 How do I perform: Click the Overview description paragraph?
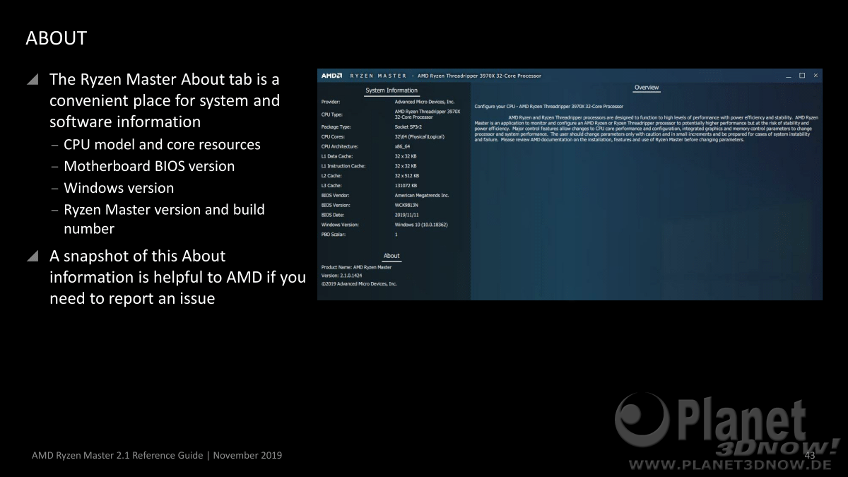click(x=647, y=129)
